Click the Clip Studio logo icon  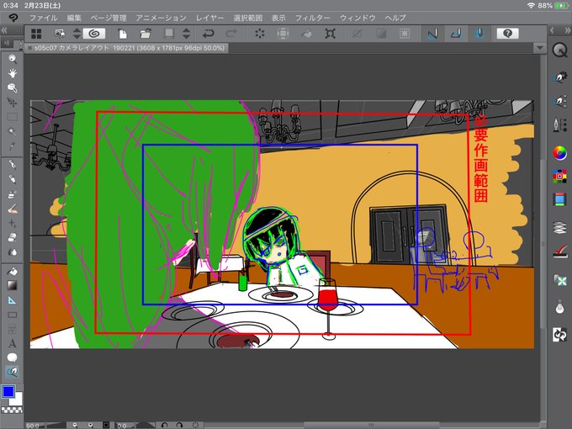tap(13, 18)
